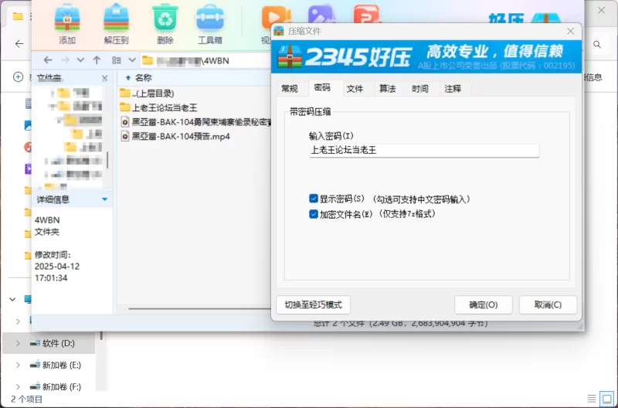Click the 取消(C) cancel button
Viewport: 618px width, 408px height.
click(x=548, y=304)
